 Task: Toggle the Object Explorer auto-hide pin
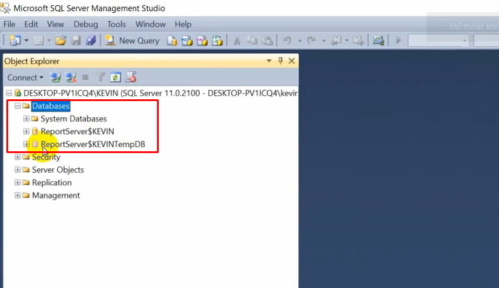280,61
